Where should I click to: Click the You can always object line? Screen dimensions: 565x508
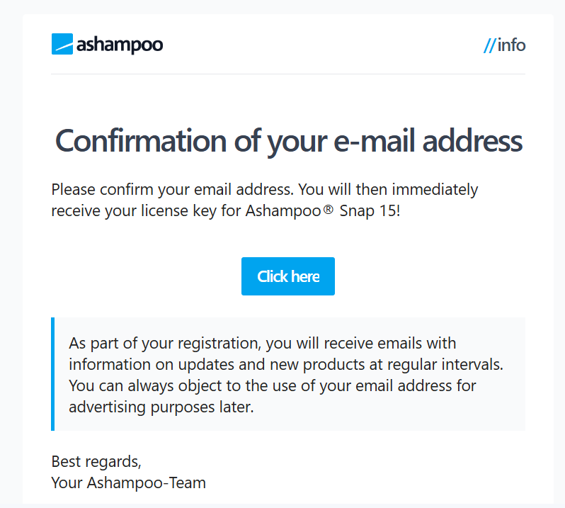coord(273,386)
